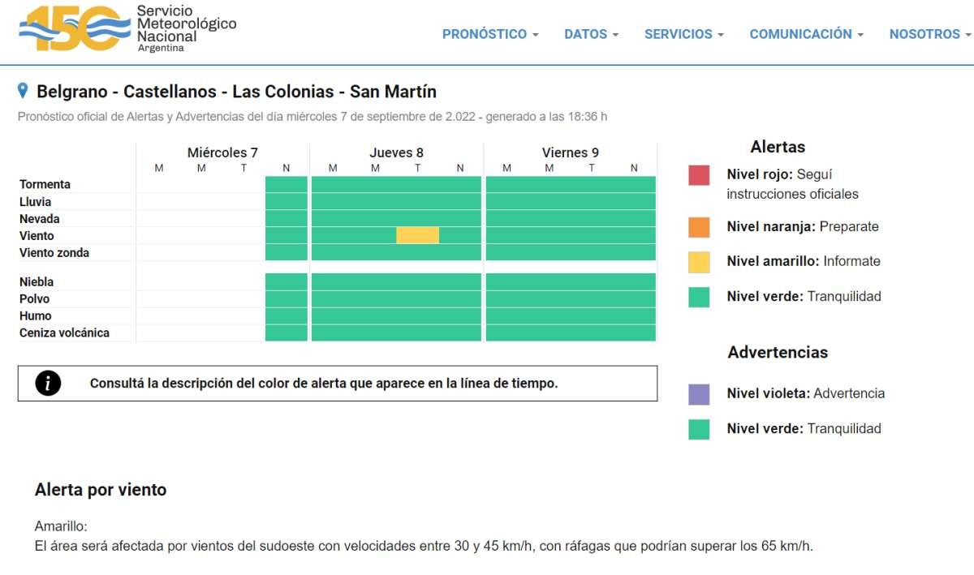Click the violet Advertencia legend swatch

coord(699,394)
